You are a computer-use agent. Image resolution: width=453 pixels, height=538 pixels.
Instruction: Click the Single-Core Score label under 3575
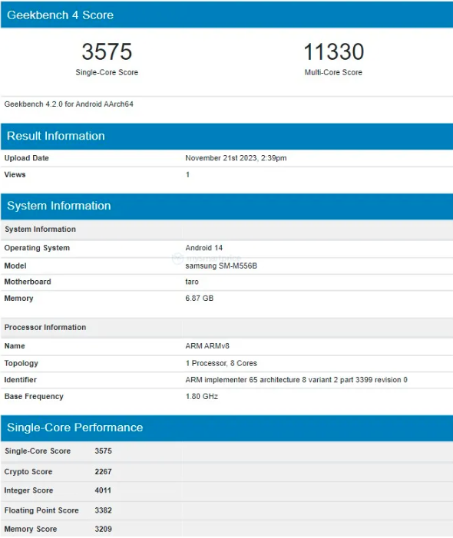107,72
